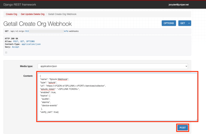Place cursor on "splunk_token" line

click(60, 89)
